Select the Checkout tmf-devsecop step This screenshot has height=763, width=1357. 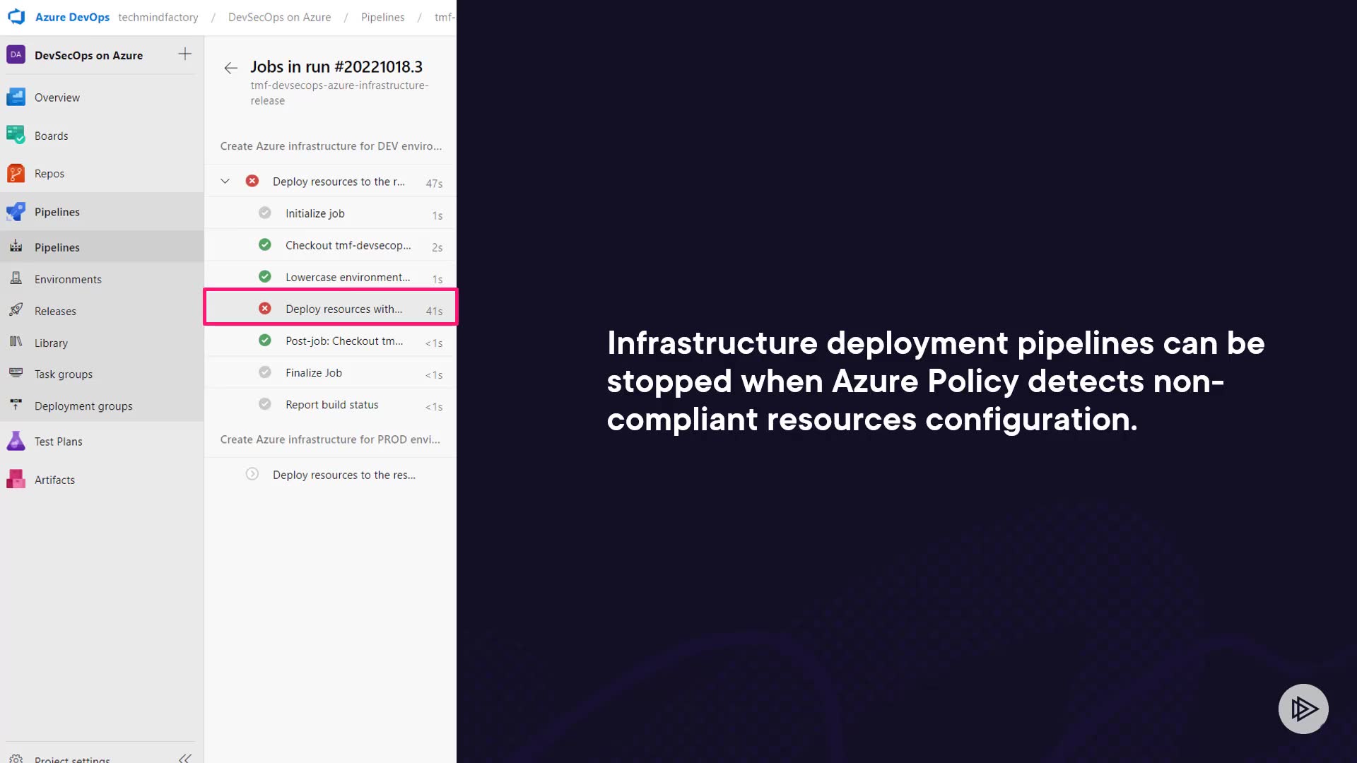click(348, 245)
